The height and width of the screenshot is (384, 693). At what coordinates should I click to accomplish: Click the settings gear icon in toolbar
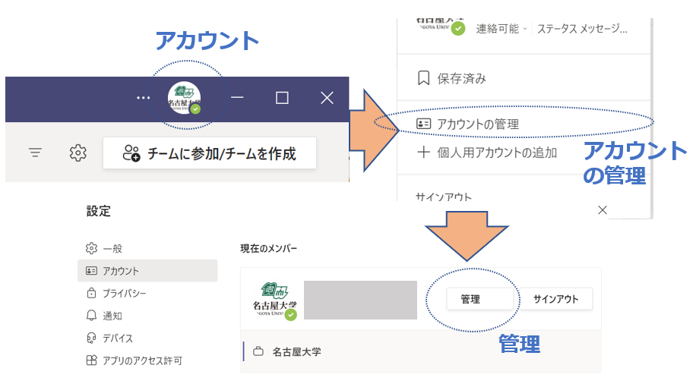(78, 153)
